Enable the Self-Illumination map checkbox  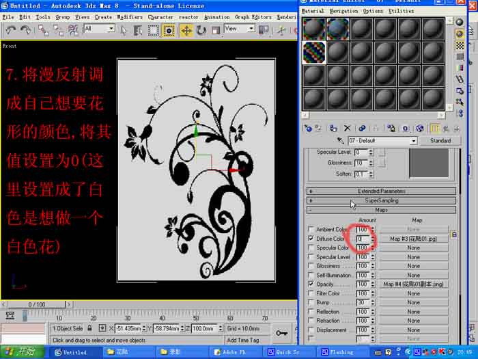click(311, 275)
